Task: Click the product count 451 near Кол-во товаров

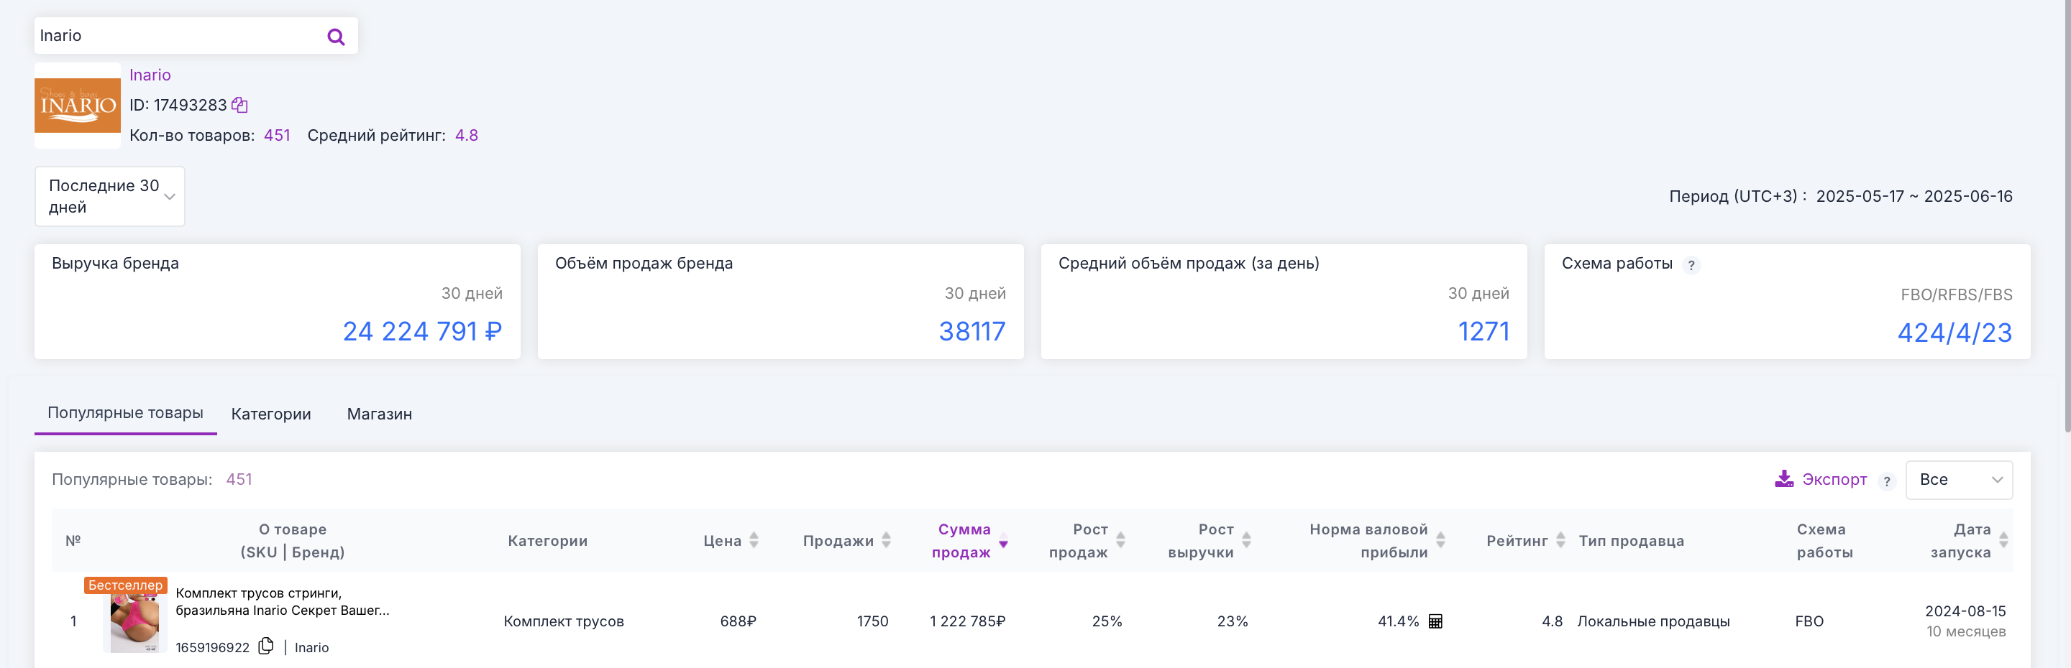Action: pos(277,136)
